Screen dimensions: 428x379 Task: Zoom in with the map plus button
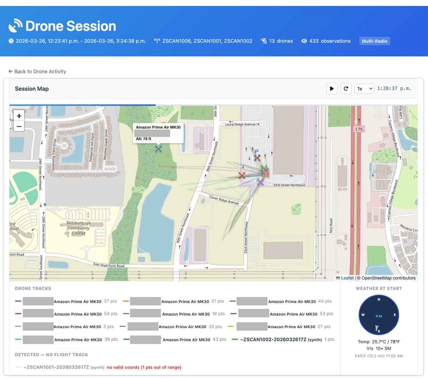(19, 116)
